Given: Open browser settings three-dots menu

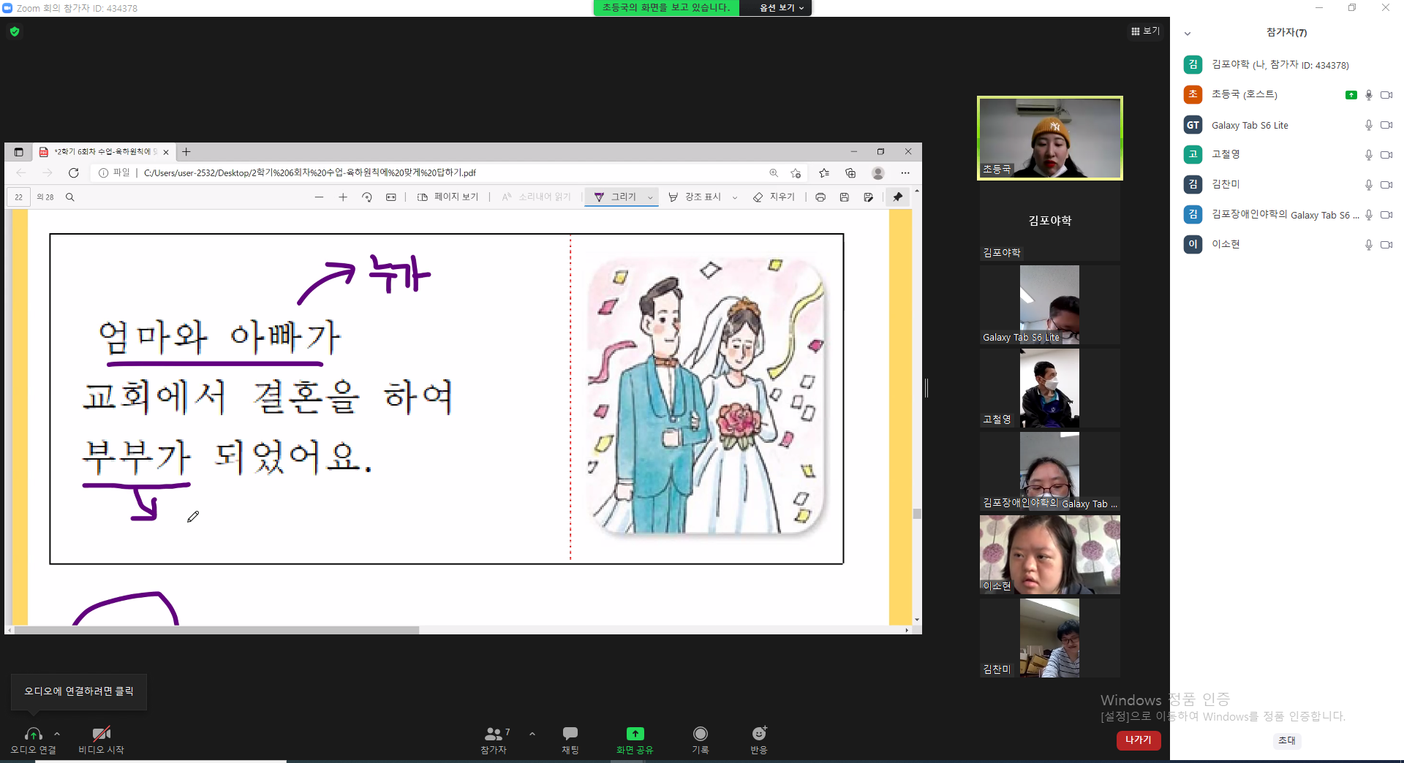Looking at the screenshot, I should (905, 173).
